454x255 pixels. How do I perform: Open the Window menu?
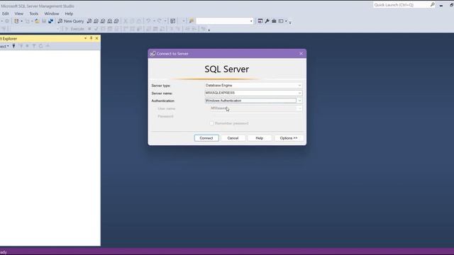tap(52, 13)
